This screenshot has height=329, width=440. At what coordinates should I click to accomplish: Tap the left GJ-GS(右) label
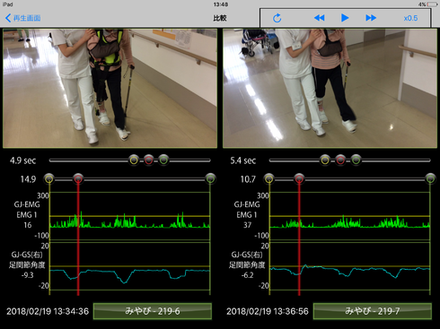pyautogui.click(x=27, y=255)
